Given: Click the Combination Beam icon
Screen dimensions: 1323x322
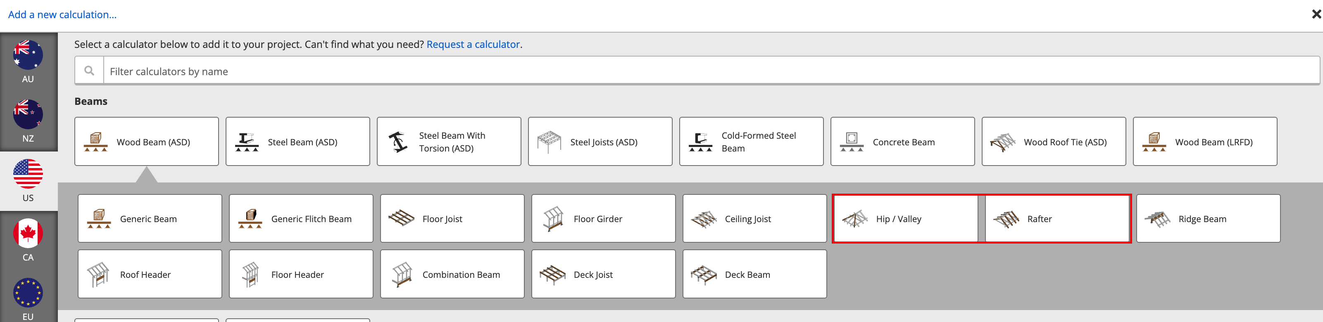Looking at the screenshot, I should (402, 274).
